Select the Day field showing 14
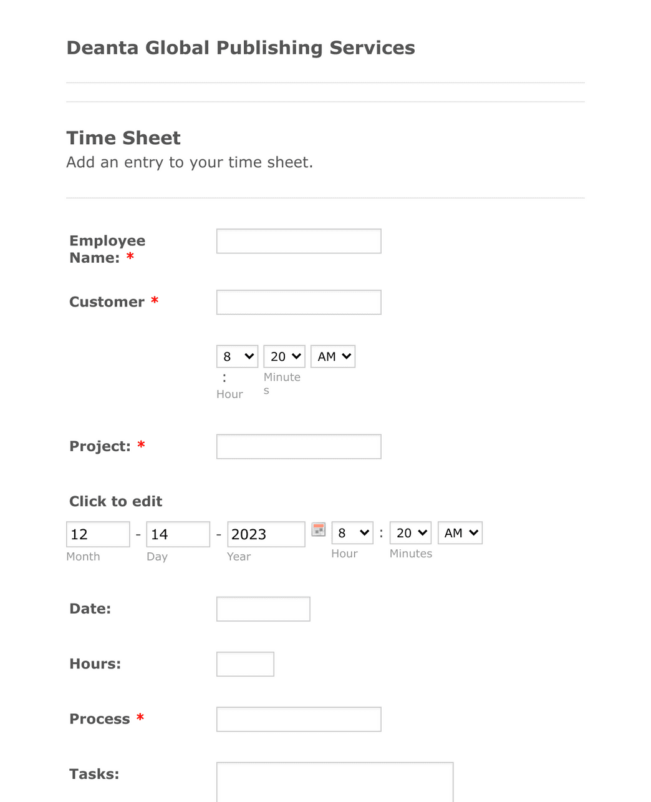This screenshot has width=651, height=802. (178, 534)
